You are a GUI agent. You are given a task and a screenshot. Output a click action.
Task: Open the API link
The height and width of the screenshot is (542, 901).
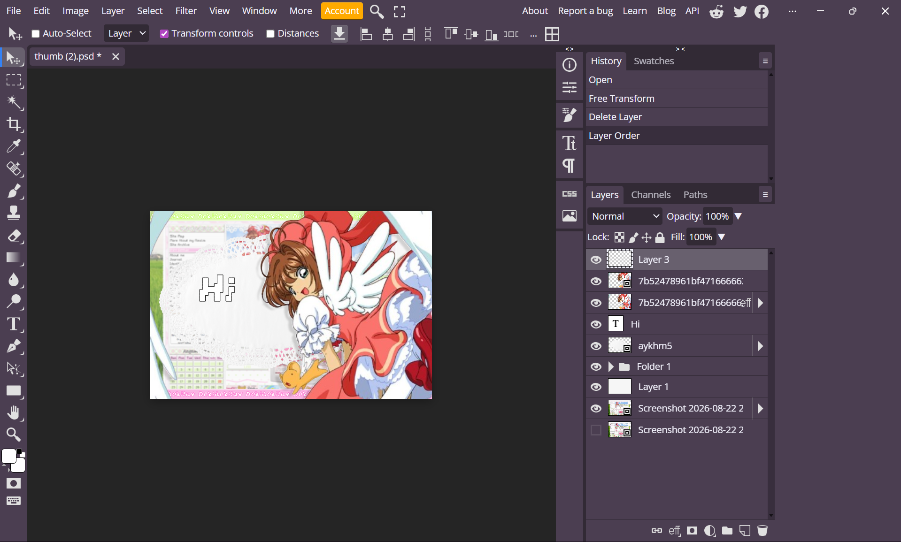tap(692, 11)
